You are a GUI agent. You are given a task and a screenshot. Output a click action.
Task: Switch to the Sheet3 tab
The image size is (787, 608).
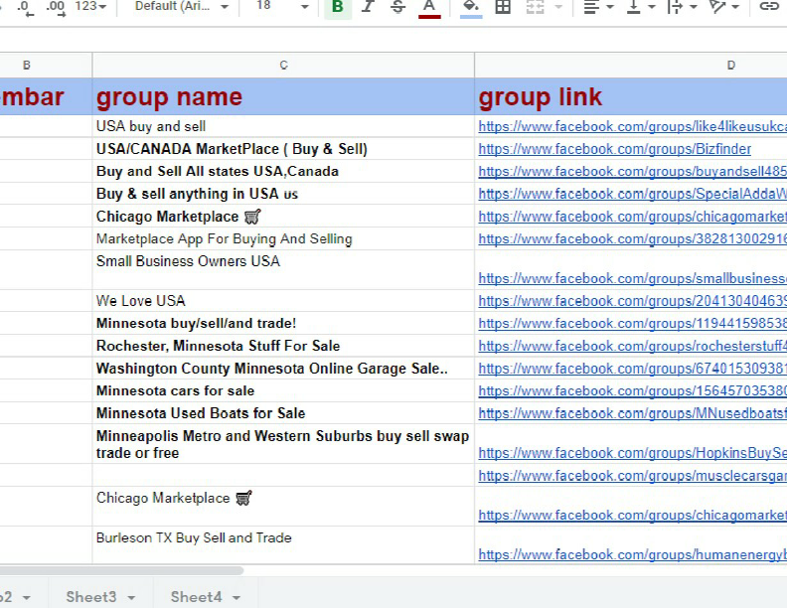pos(90,597)
